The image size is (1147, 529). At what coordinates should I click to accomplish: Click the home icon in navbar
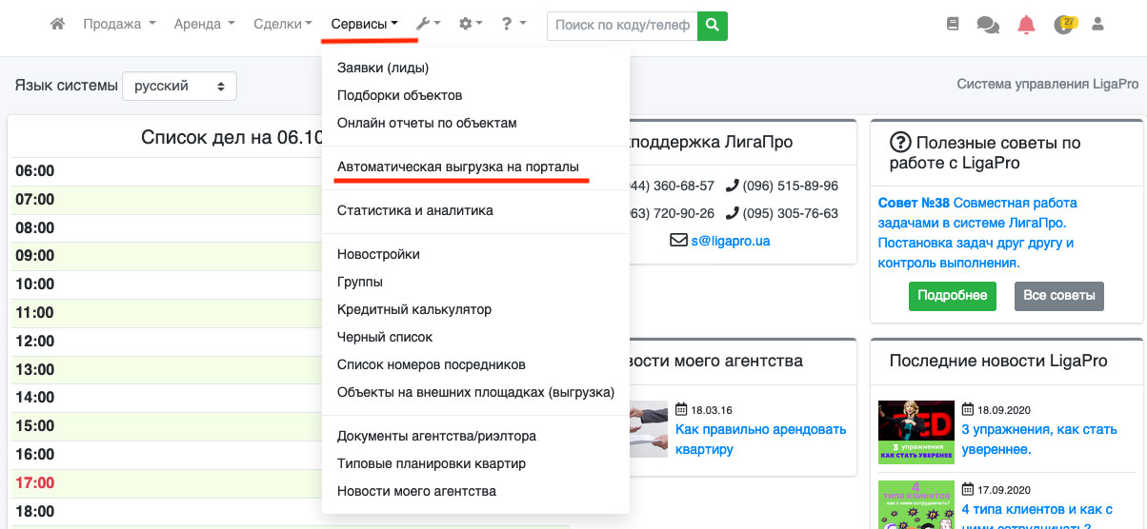coord(57,25)
